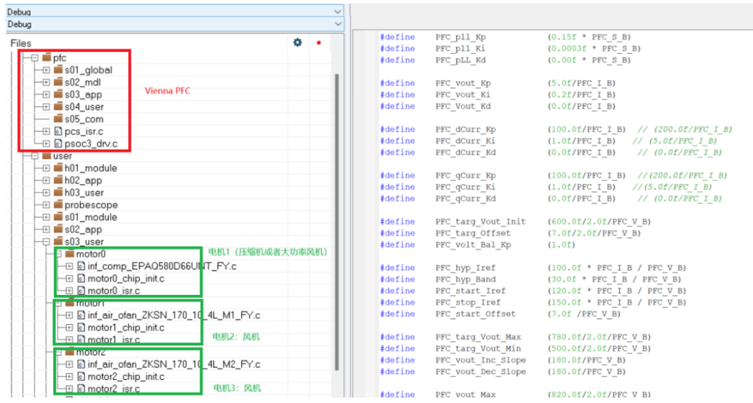
Task: Select the h01_module folder icon
Action: click(58, 167)
